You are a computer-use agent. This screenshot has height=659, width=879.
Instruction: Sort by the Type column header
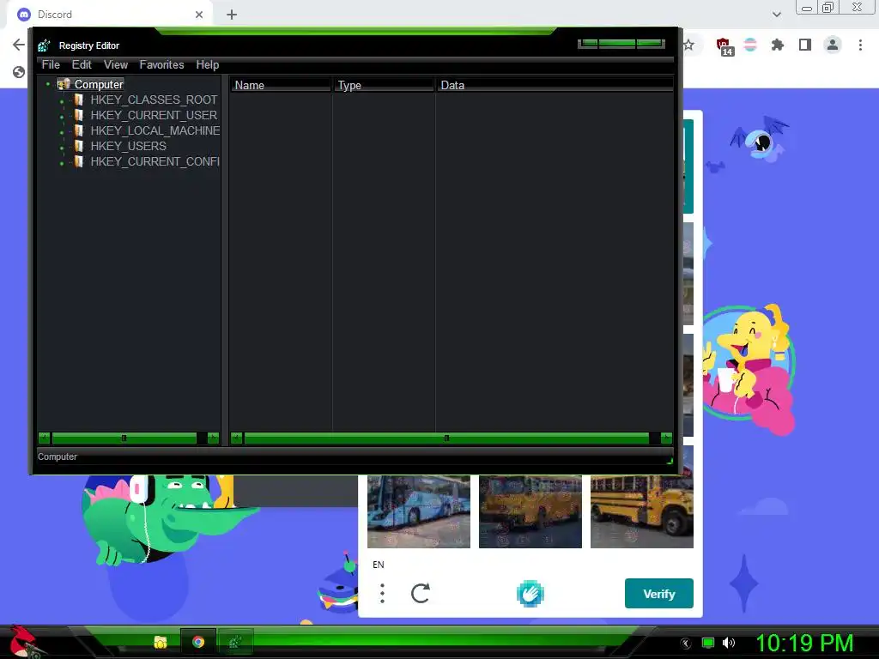pos(384,85)
